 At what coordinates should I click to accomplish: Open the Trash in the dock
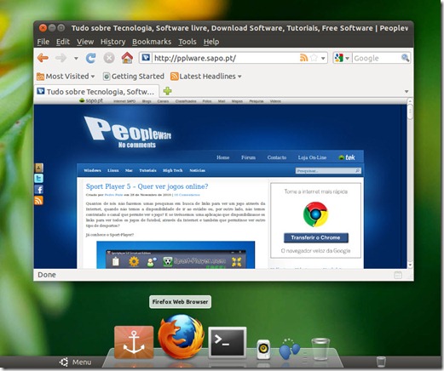320,349
